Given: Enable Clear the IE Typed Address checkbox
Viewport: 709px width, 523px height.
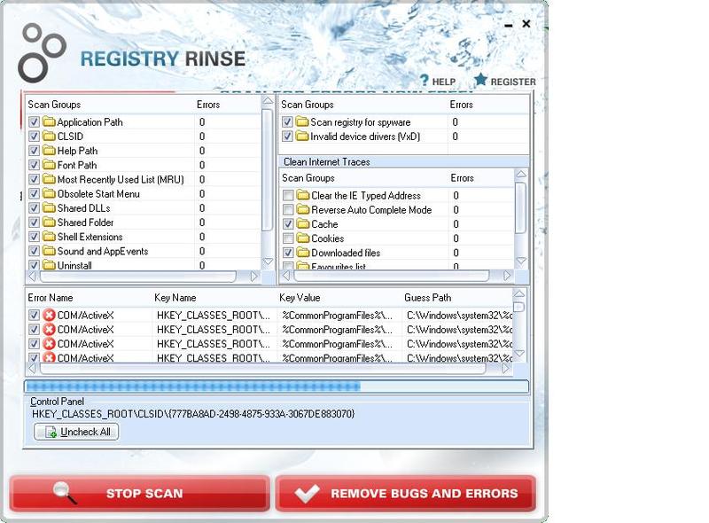Looking at the screenshot, I should pos(288,195).
